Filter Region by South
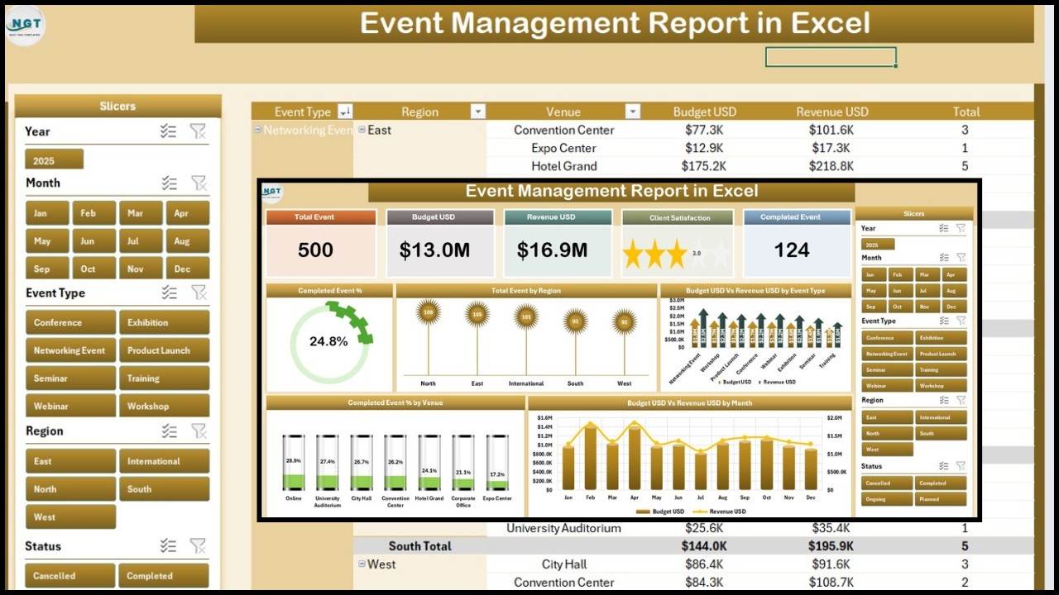The height and width of the screenshot is (595, 1059). tap(164, 489)
